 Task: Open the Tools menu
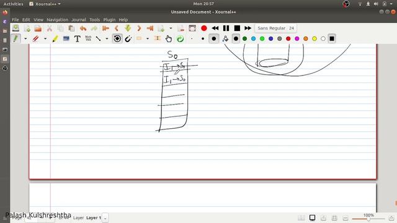pos(95,19)
